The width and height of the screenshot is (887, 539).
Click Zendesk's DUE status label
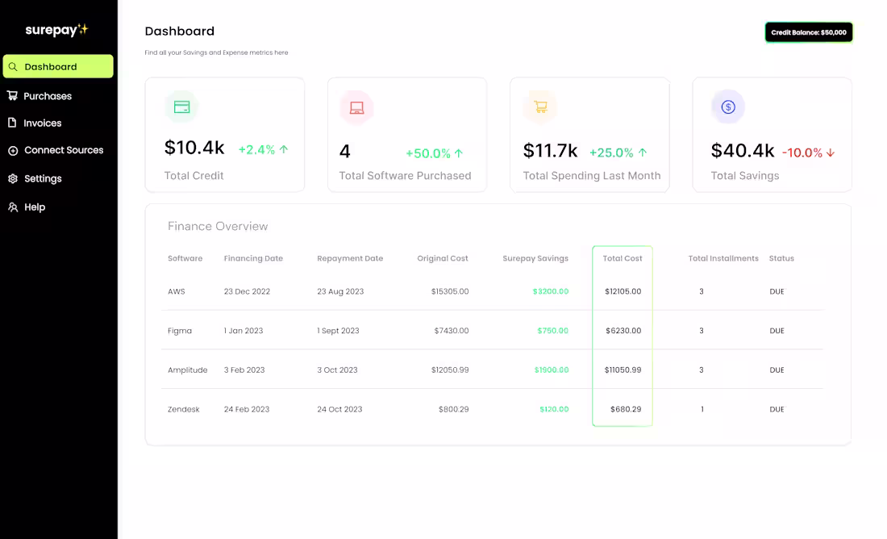tap(777, 409)
